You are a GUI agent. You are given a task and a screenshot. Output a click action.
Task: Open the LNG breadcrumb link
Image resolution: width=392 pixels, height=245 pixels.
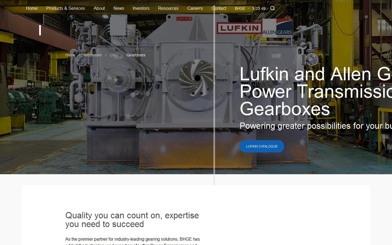[114, 55]
